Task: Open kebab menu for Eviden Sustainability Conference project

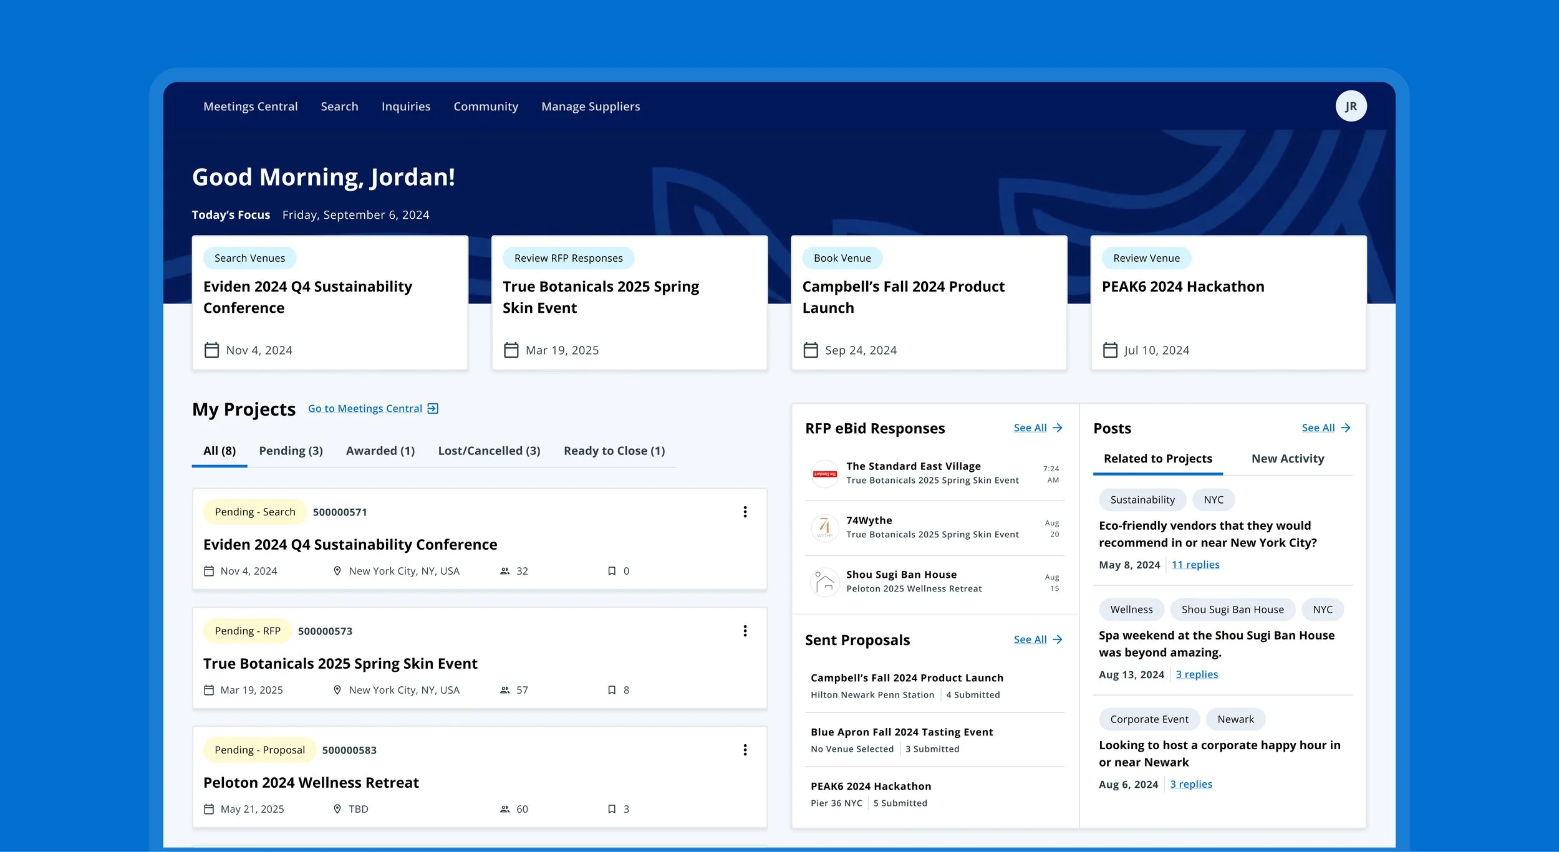Action: pyautogui.click(x=745, y=512)
